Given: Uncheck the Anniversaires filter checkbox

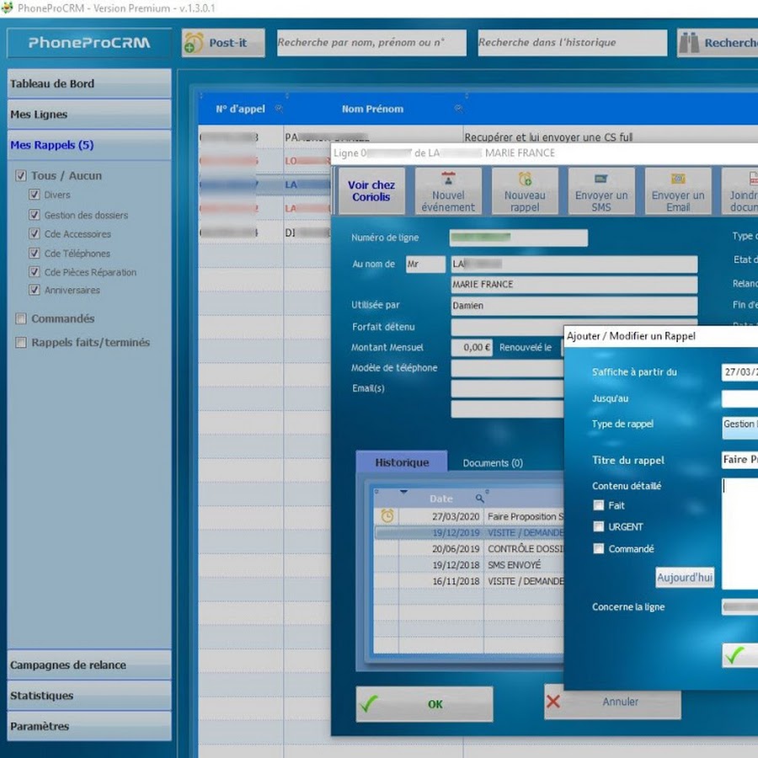Looking at the screenshot, I should 35,290.
